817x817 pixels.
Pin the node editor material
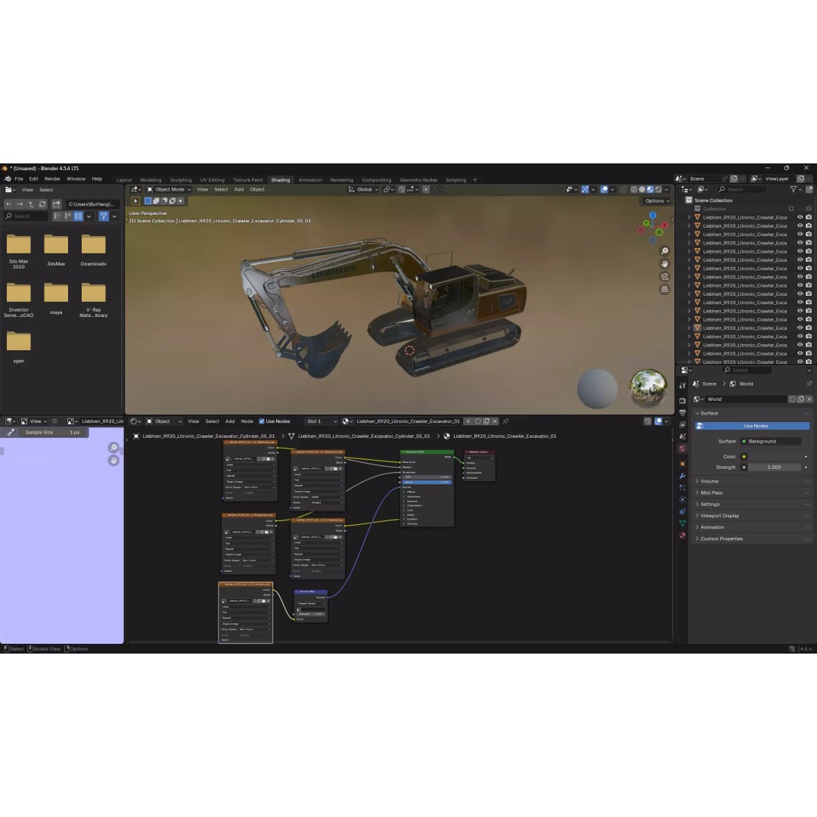click(505, 421)
